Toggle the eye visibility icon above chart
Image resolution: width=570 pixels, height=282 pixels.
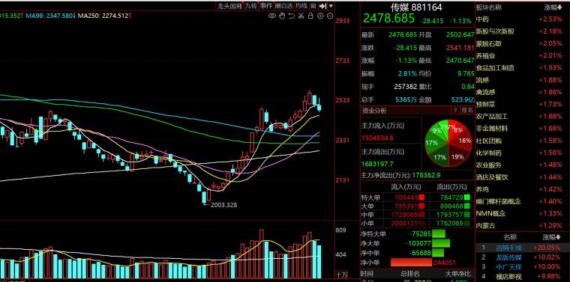[272, 16]
